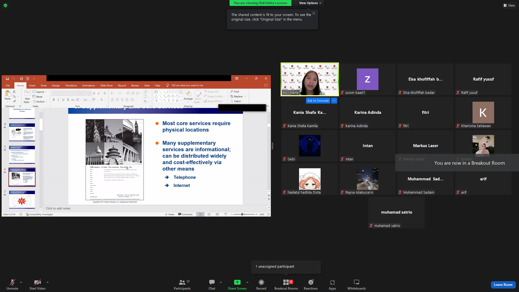Click the Redo button in PowerPoint
The height and width of the screenshot is (292, 519).
point(21,79)
